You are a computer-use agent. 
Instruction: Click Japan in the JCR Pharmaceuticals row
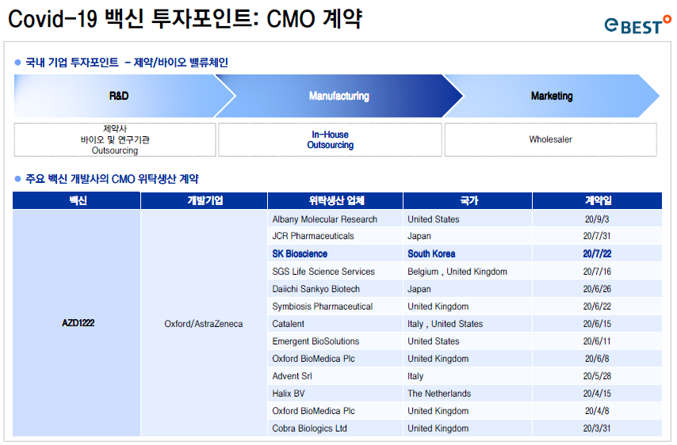[419, 236]
